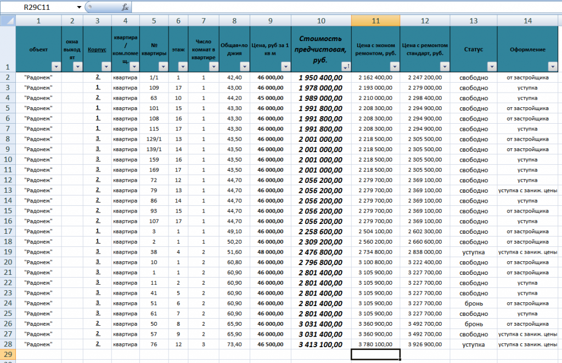Expand the Статус column filter dropdown
The image size is (562, 363).
[x=491, y=66]
